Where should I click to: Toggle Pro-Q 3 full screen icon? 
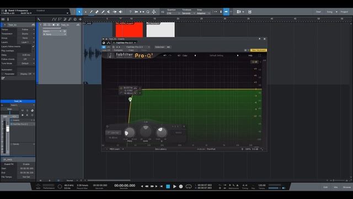[260, 55]
